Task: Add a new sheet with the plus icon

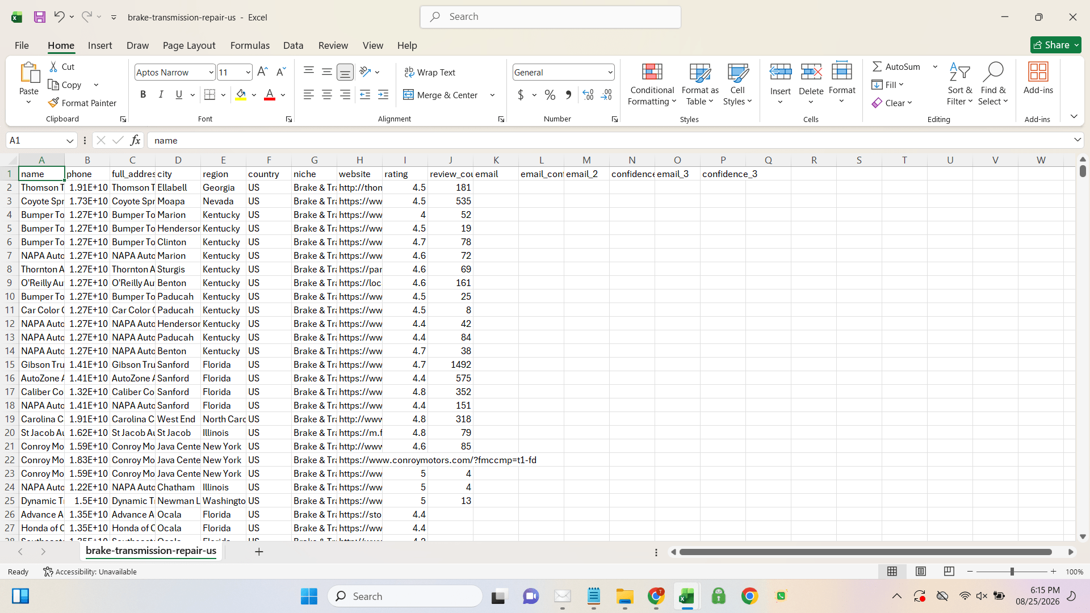Action: coord(259,552)
